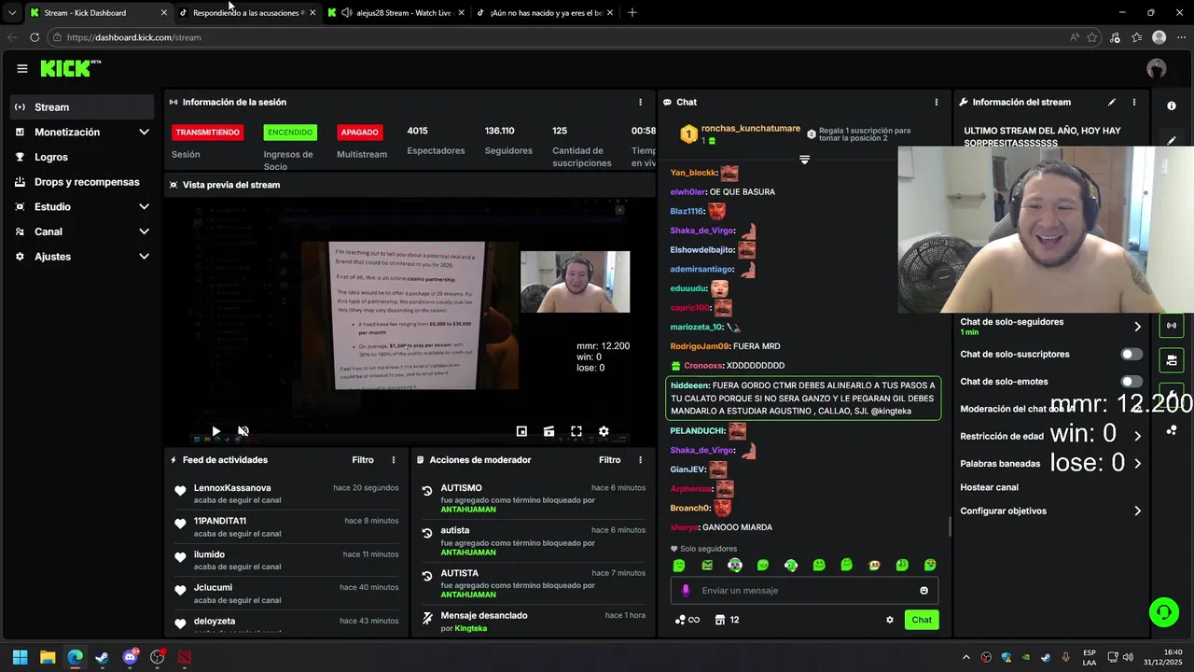Click Hostear canal option
This screenshot has width=1194, height=672.
click(x=989, y=487)
